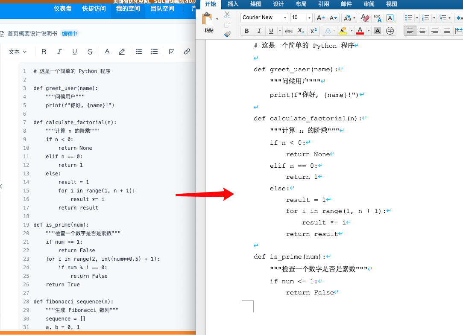Open the 文本 text style dropdown

tap(18, 52)
